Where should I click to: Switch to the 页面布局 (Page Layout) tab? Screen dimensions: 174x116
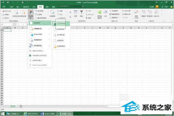point(26,7)
